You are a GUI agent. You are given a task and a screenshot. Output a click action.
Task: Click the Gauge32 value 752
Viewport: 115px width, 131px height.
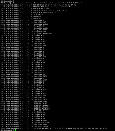tap(44, 90)
